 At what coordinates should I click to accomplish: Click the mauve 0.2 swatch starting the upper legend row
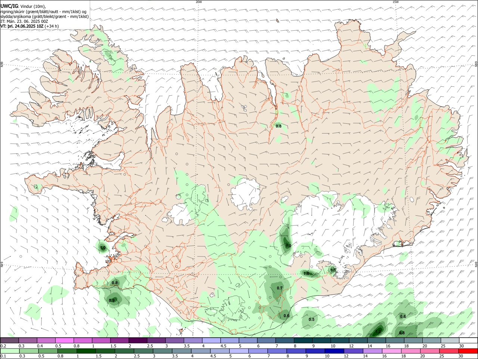click(x=9, y=340)
